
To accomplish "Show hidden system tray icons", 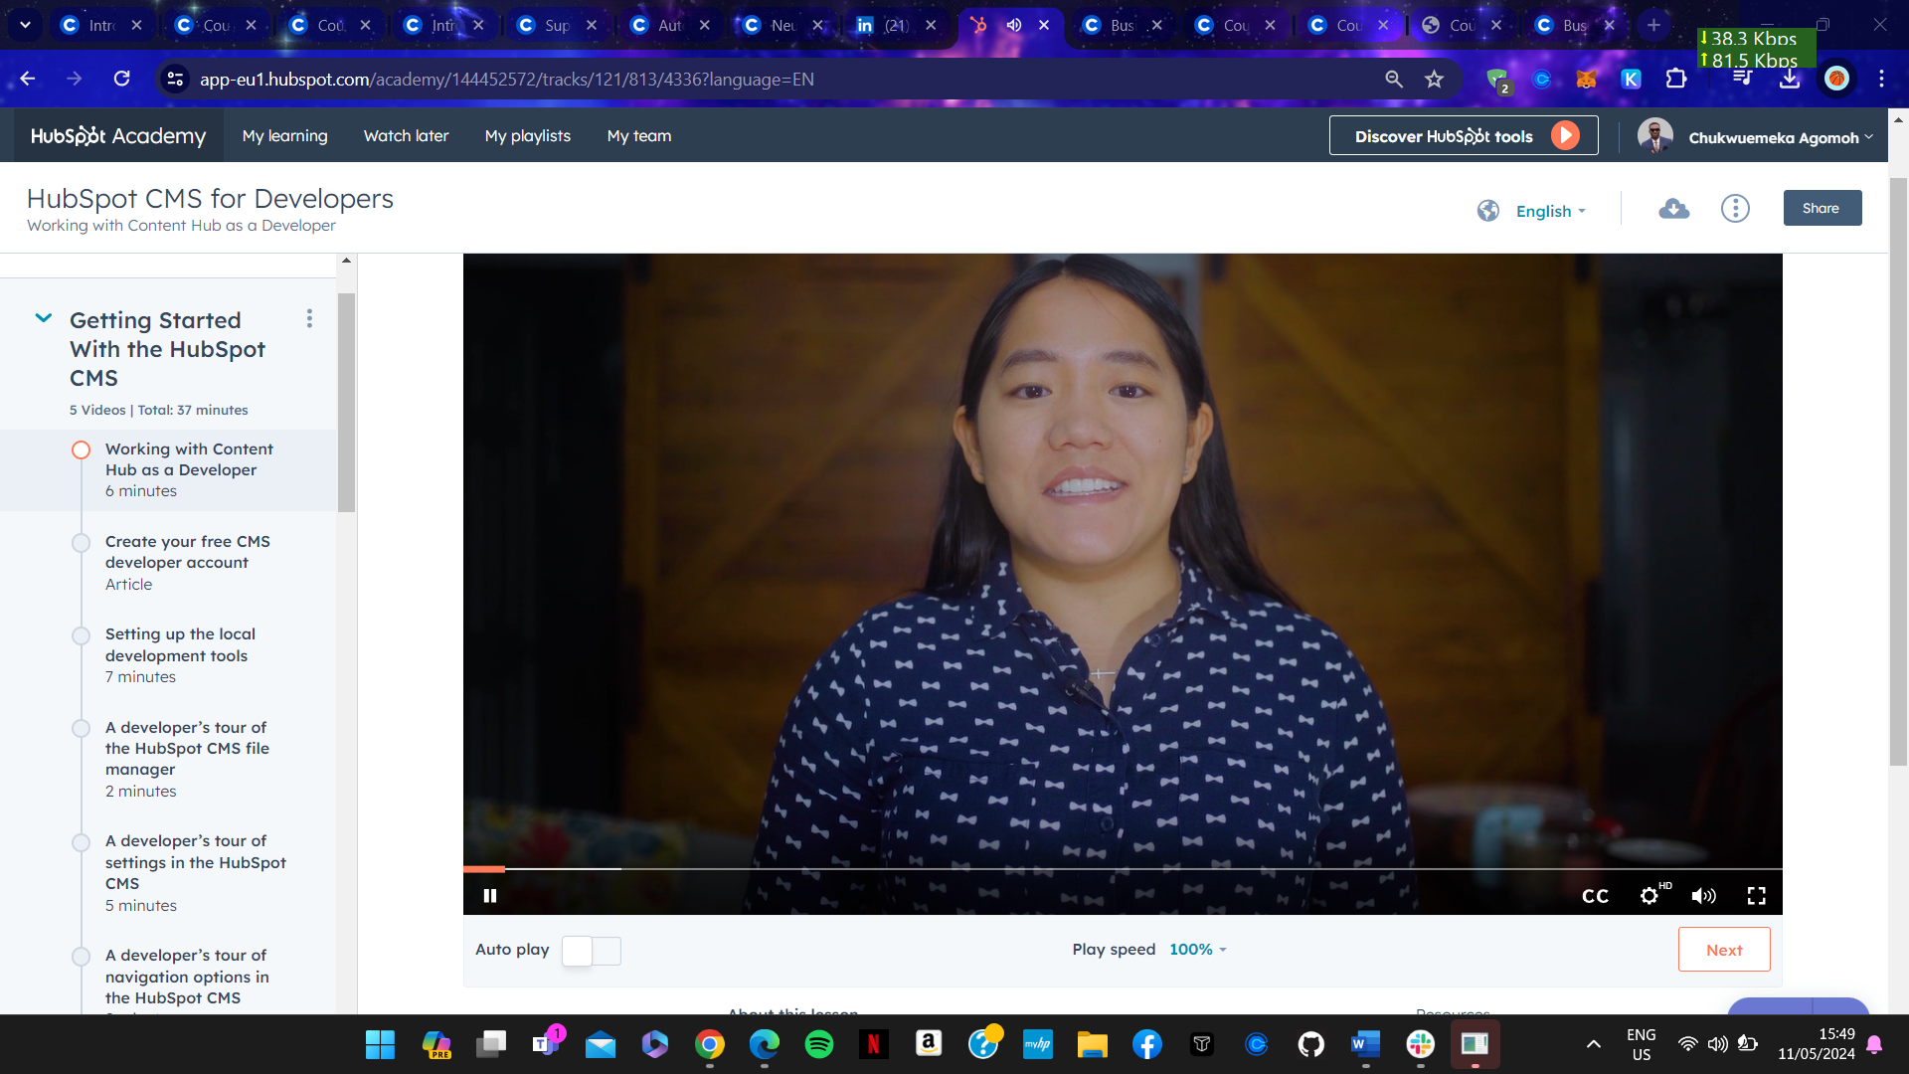I will tap(1593, 1044).
